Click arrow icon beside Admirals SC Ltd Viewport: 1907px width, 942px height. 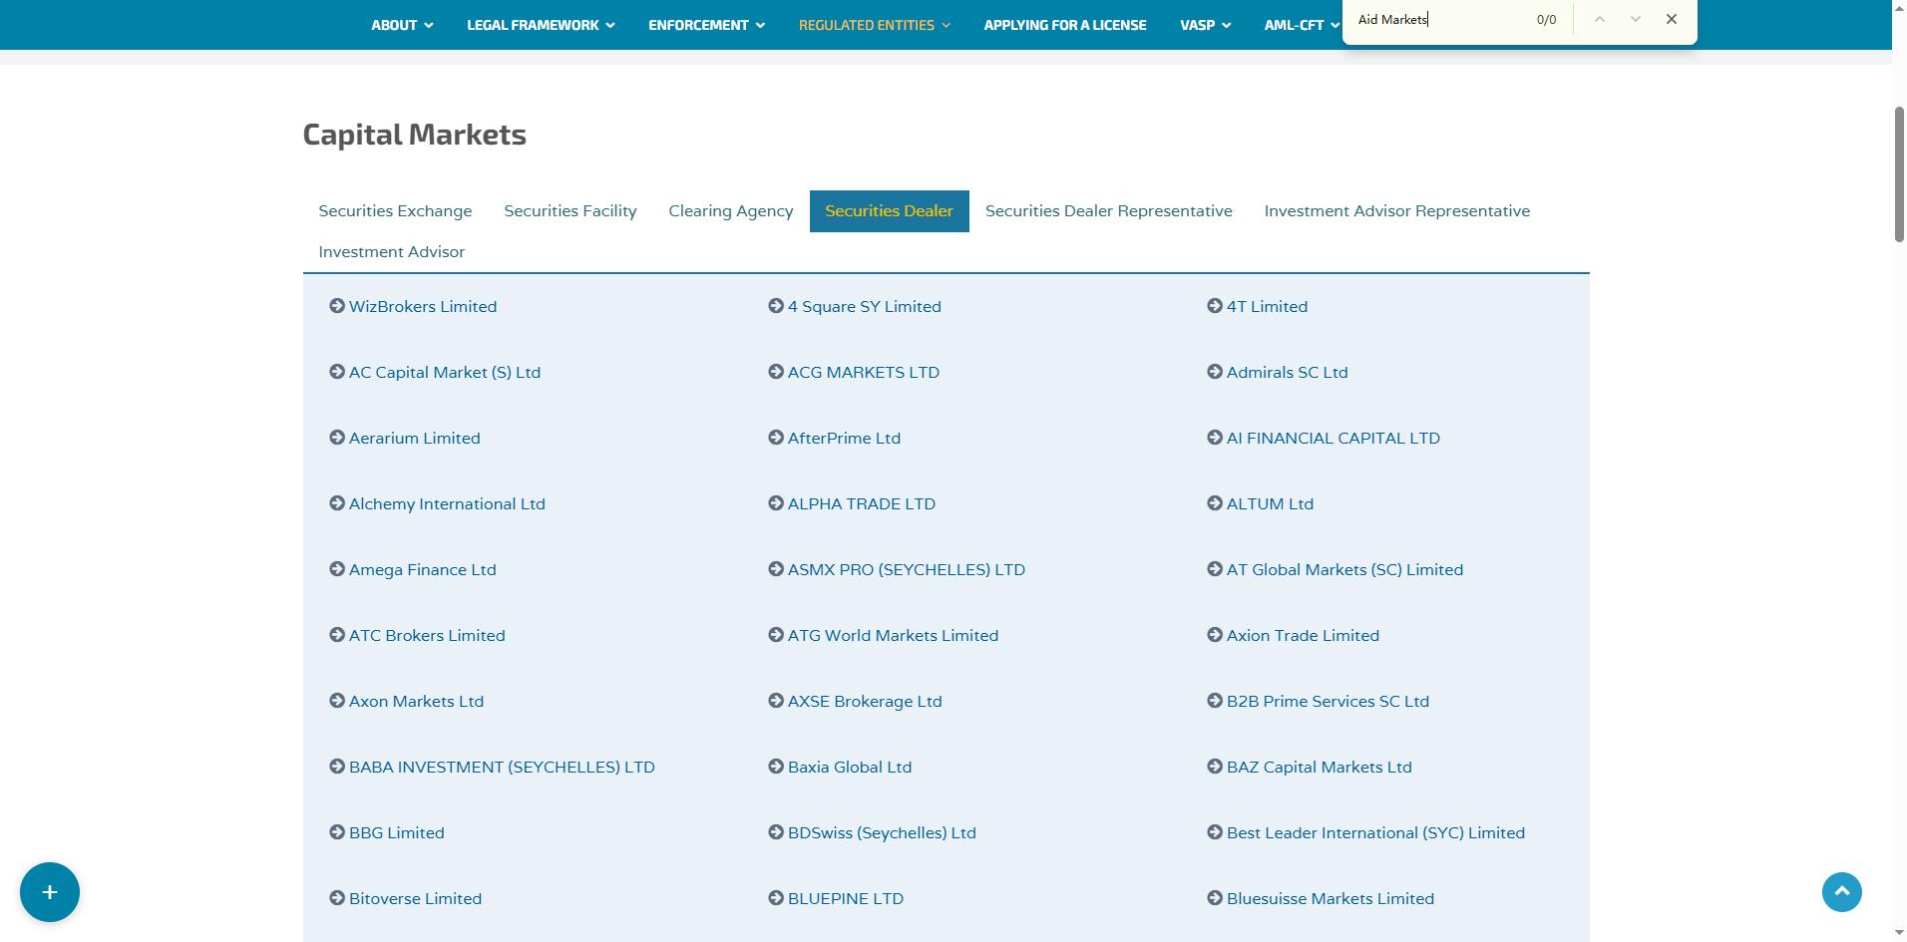click(1215, 372)
